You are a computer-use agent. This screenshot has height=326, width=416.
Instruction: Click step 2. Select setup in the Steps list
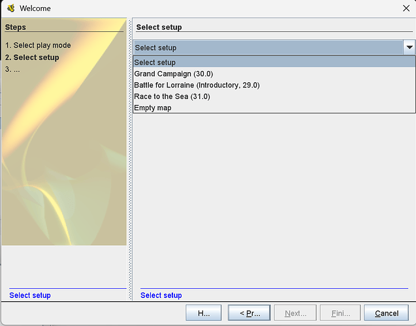32,57
